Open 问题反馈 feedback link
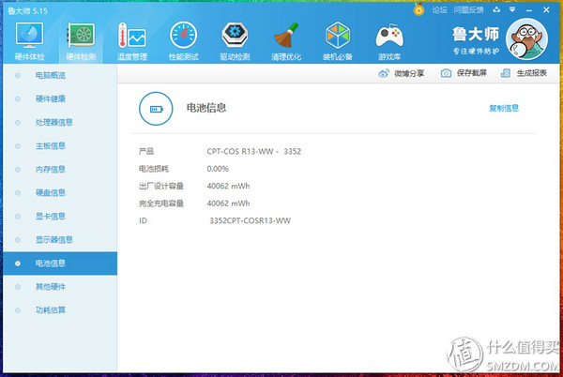Viewport: 563px width, 377px height. [468, 10]
